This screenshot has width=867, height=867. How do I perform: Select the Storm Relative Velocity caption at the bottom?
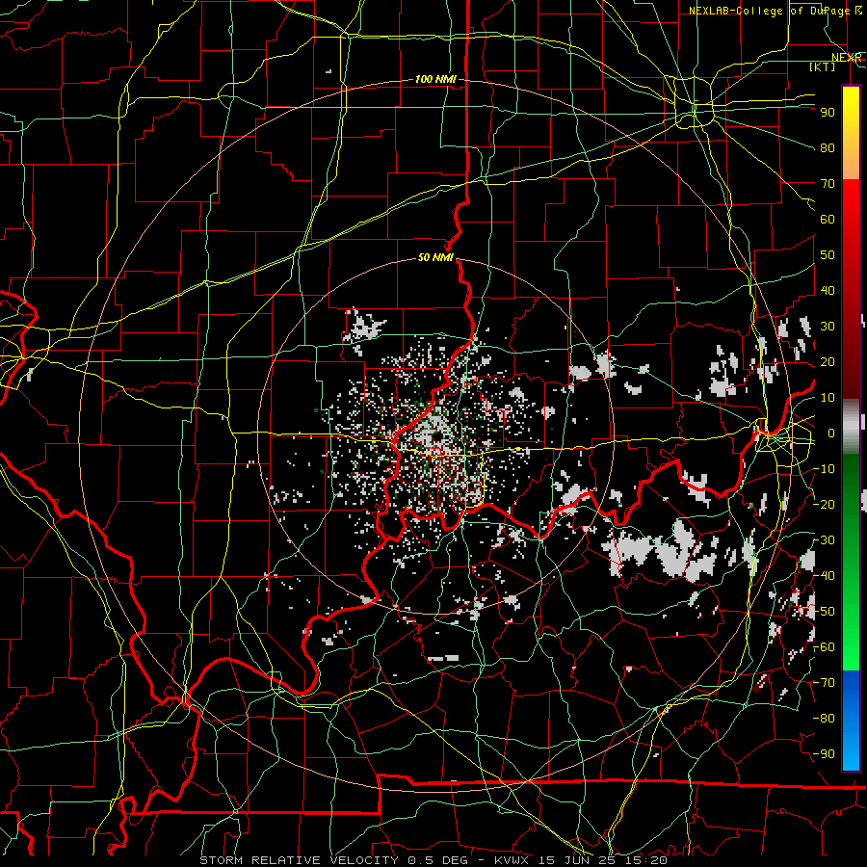tap(433, 860)
